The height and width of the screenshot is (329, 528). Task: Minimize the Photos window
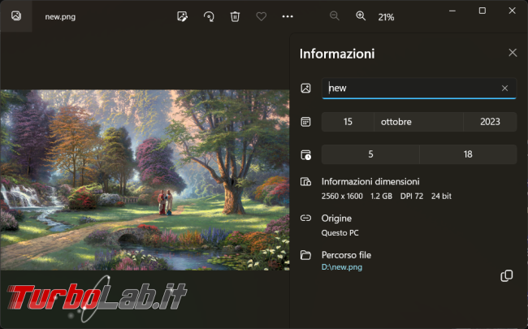(452, 11)
